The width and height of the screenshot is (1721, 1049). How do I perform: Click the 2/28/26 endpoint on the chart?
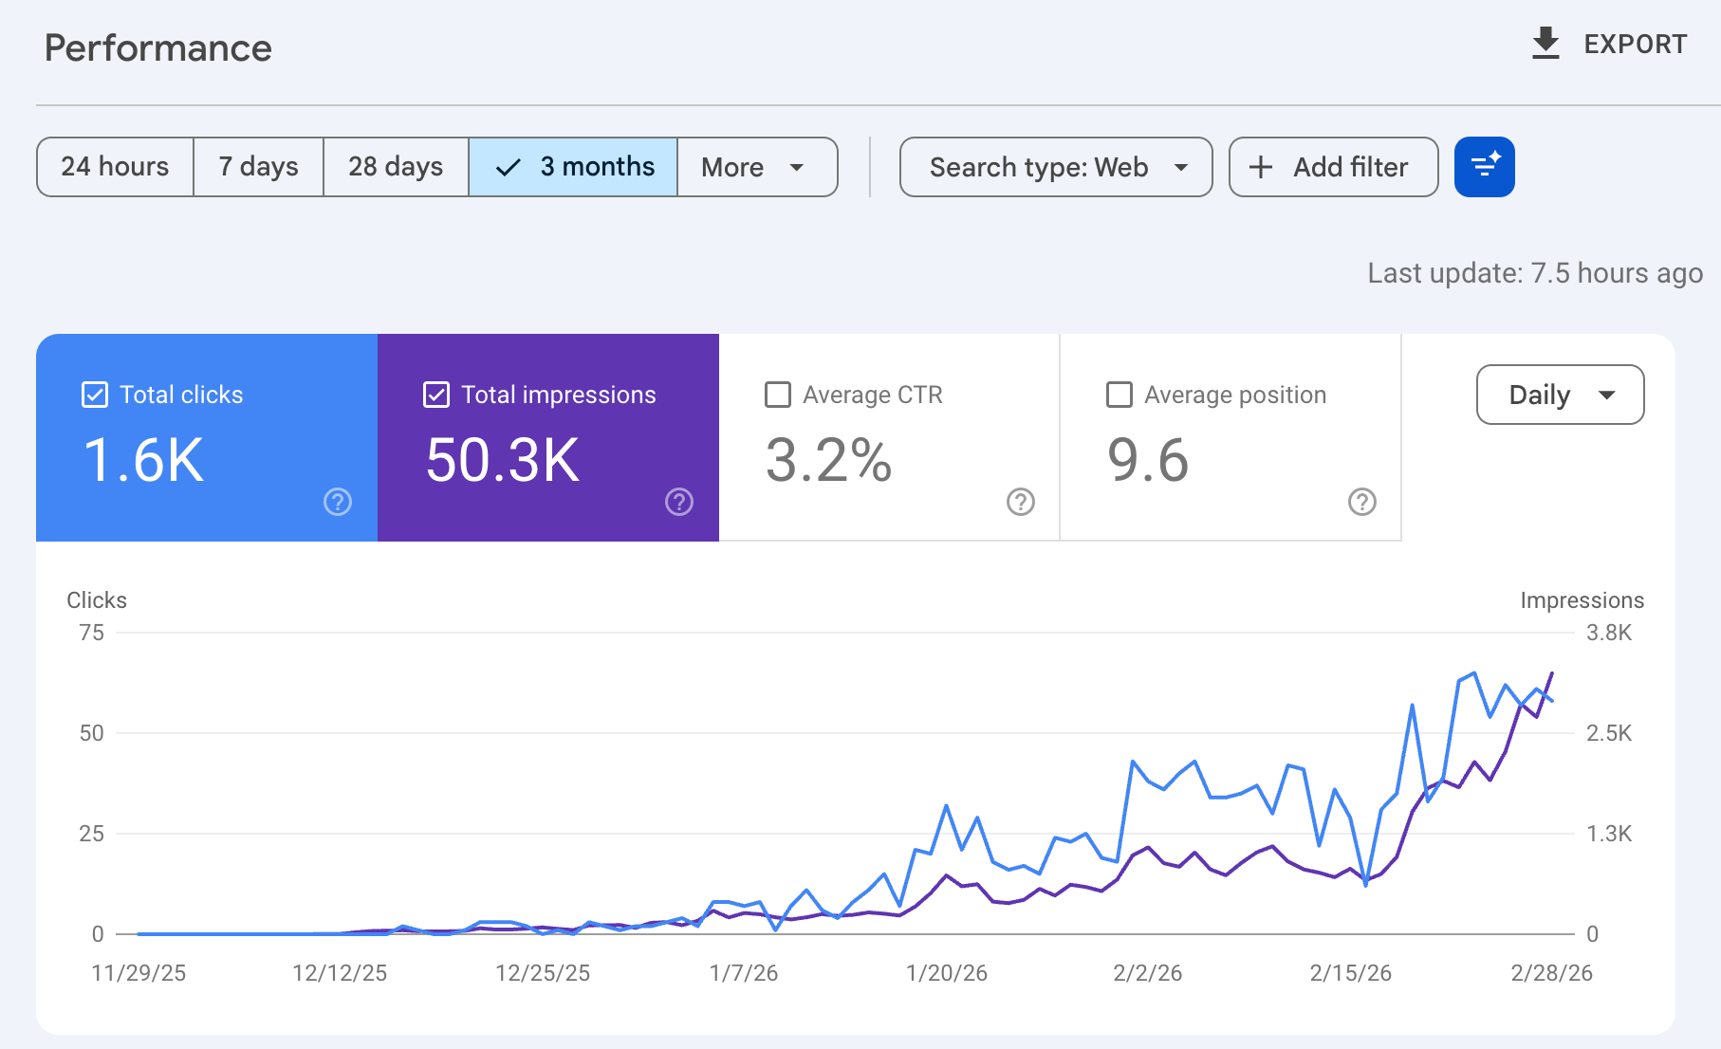(1552, 673)
